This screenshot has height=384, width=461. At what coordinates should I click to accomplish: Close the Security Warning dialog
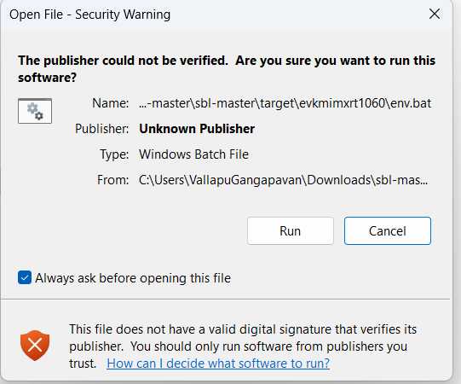click(435, 14)
